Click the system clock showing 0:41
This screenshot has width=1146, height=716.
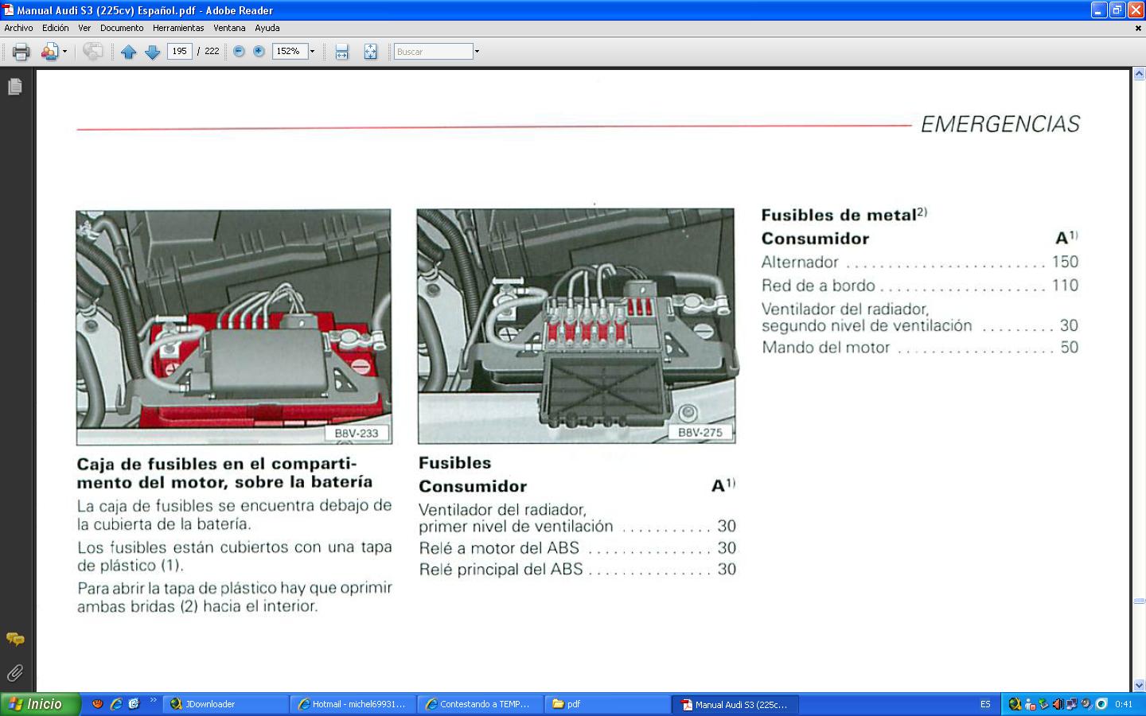click(1124, 704)
